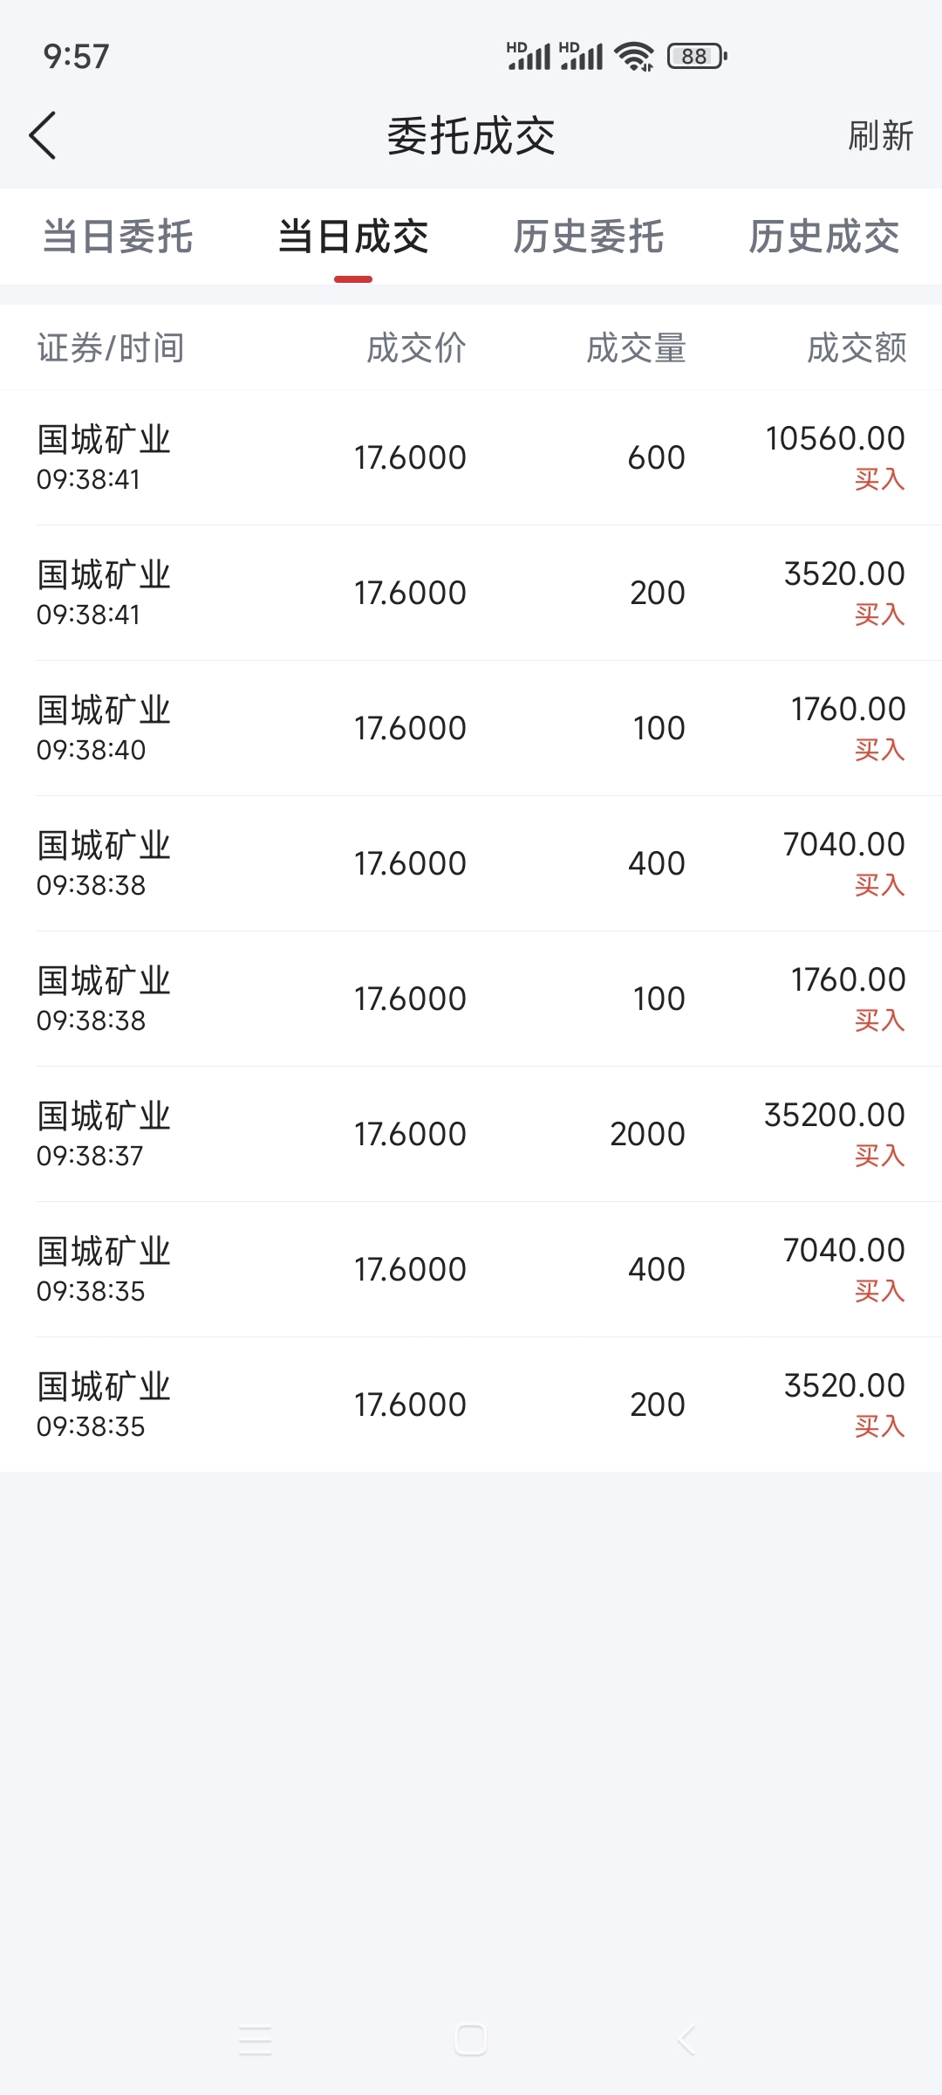Screen dimensions: 942x2095
Task: Tap the system back navigation icon
Action: pyautogui.click(x=686, y=2040)
